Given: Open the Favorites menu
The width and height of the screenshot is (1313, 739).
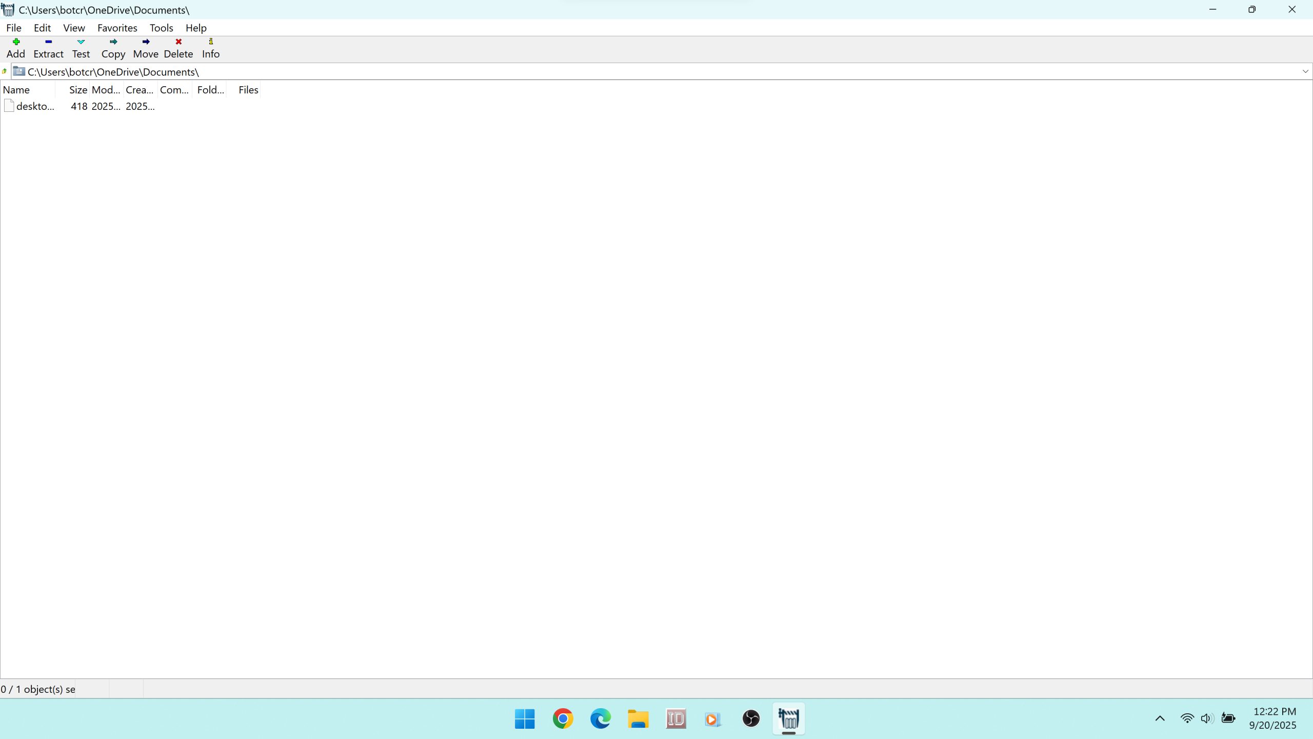Looking at the screenshot, I should pyautogui.click(x=117, y=28).
